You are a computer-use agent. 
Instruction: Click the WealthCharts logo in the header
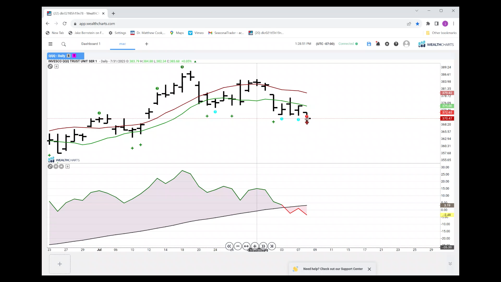[436, 44]
